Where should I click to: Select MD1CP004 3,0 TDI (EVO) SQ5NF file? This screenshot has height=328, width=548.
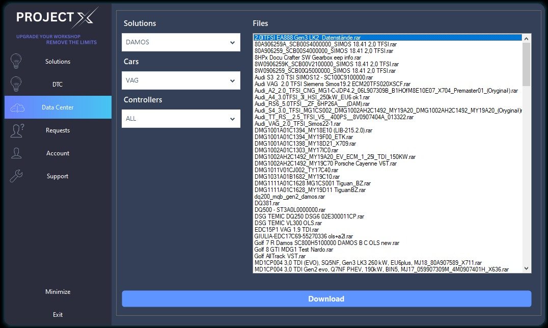pos(388,263)
